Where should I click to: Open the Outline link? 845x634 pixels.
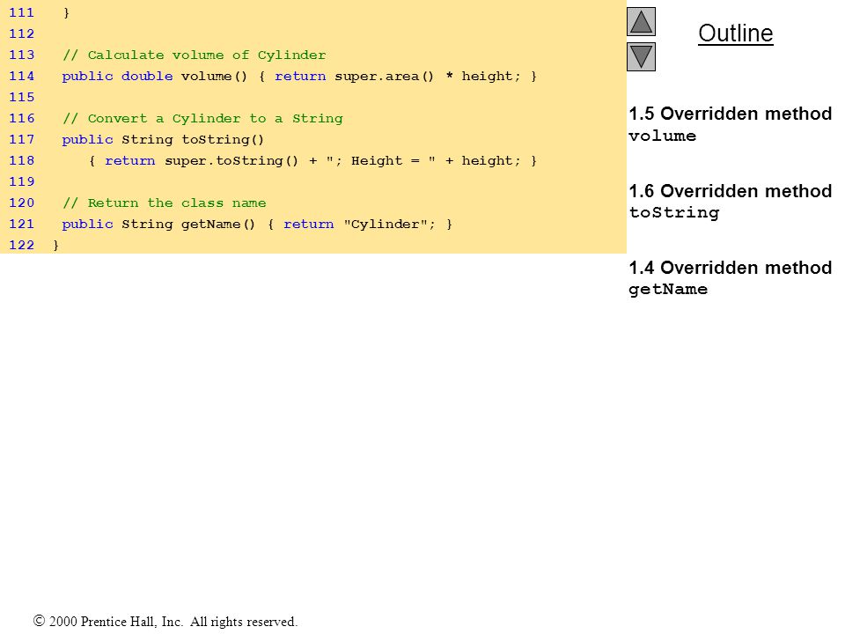[736, 33]
